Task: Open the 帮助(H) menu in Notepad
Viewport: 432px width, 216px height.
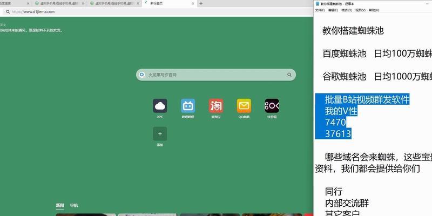Action: click(374, 10)
